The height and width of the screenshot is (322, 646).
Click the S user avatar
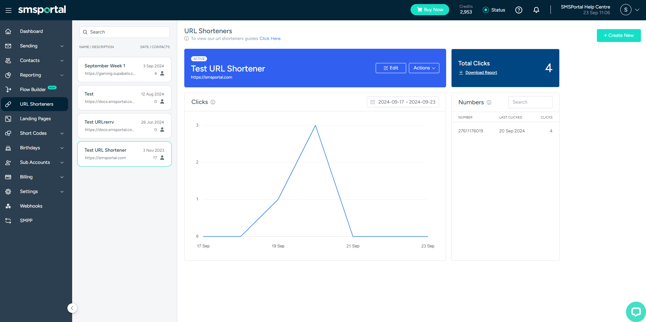pos(626,10)
